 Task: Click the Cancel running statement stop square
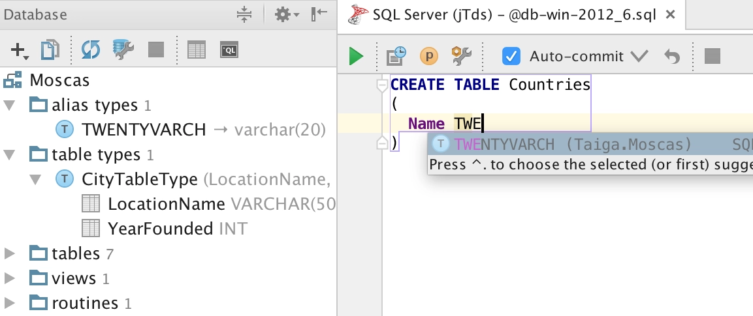712,56
